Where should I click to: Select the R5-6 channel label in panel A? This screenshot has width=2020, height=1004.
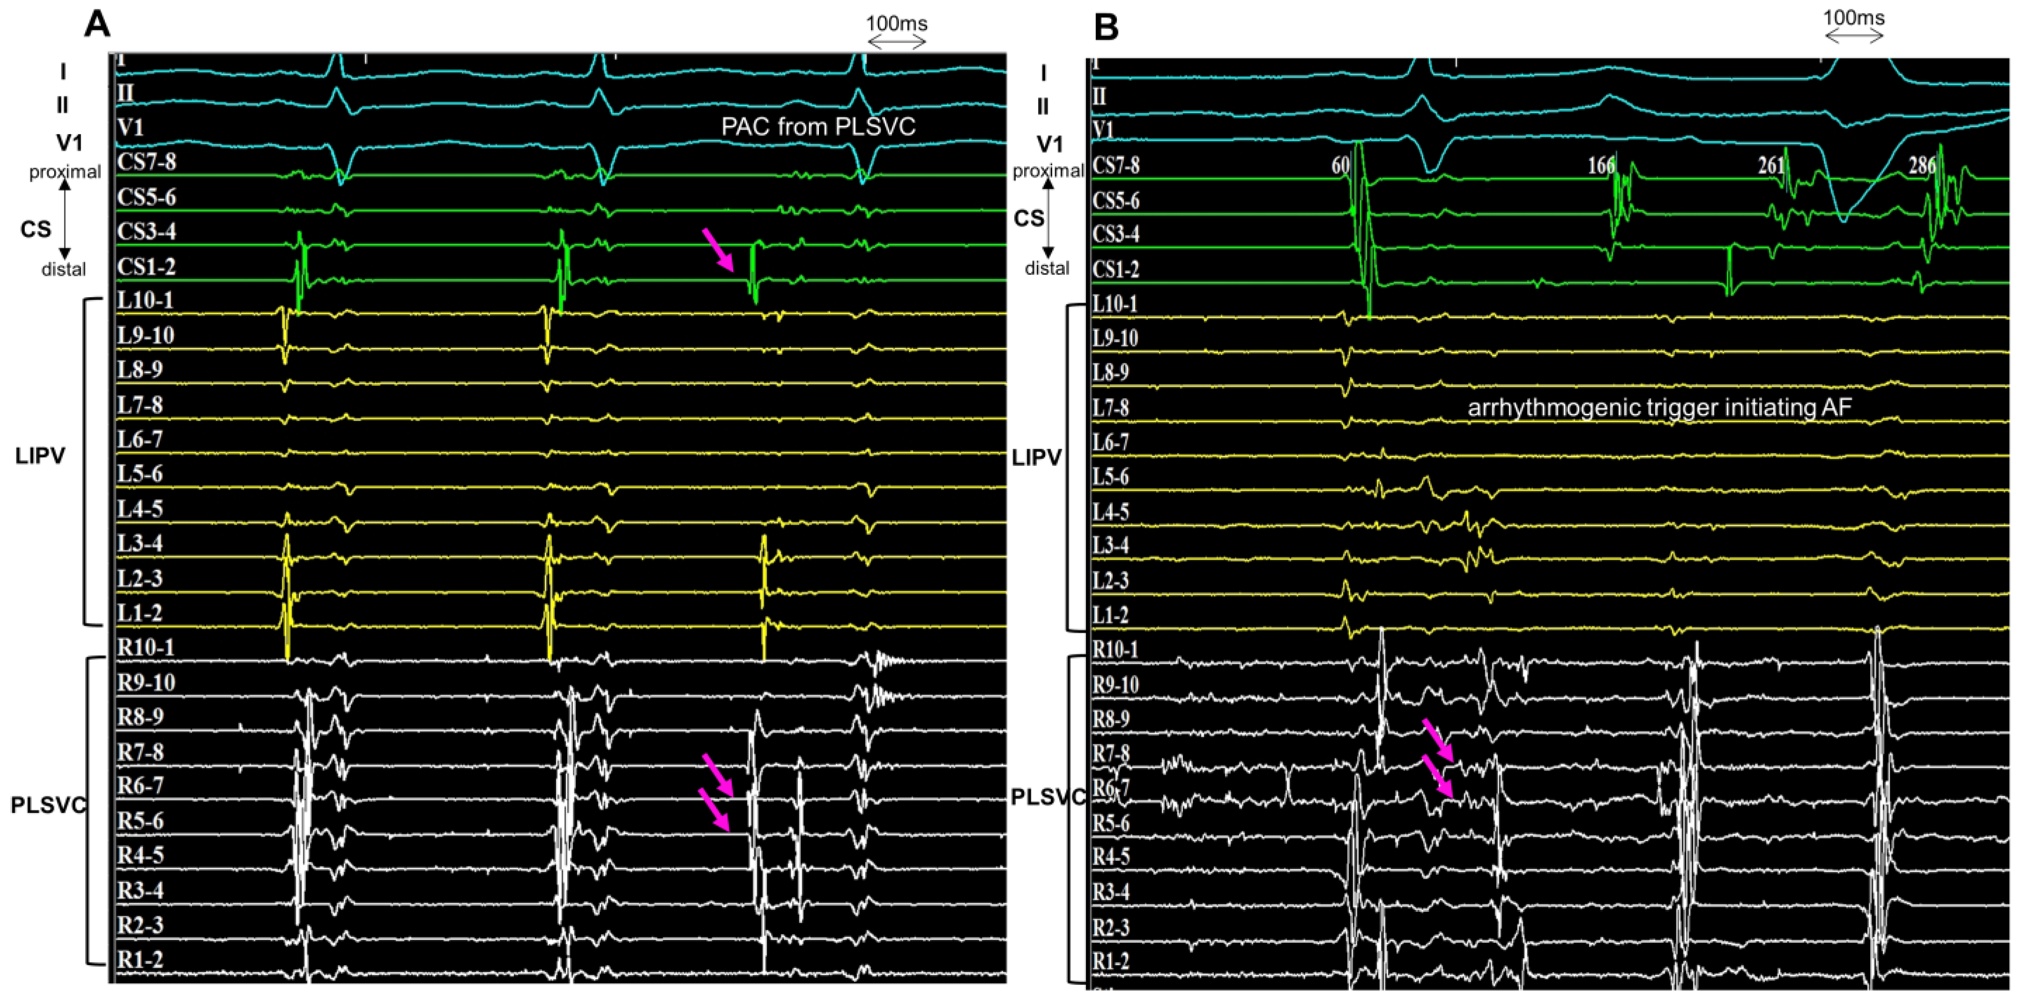pos(141,821)
